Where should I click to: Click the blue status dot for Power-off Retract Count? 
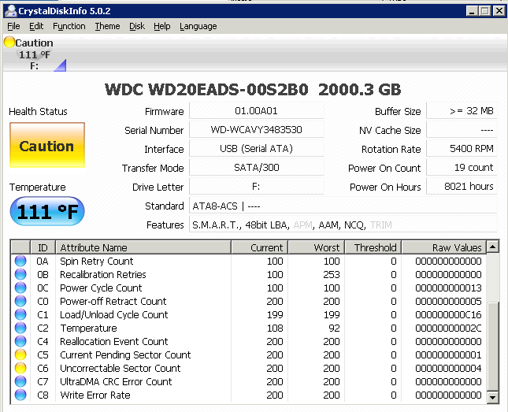(x=20, y=301)
